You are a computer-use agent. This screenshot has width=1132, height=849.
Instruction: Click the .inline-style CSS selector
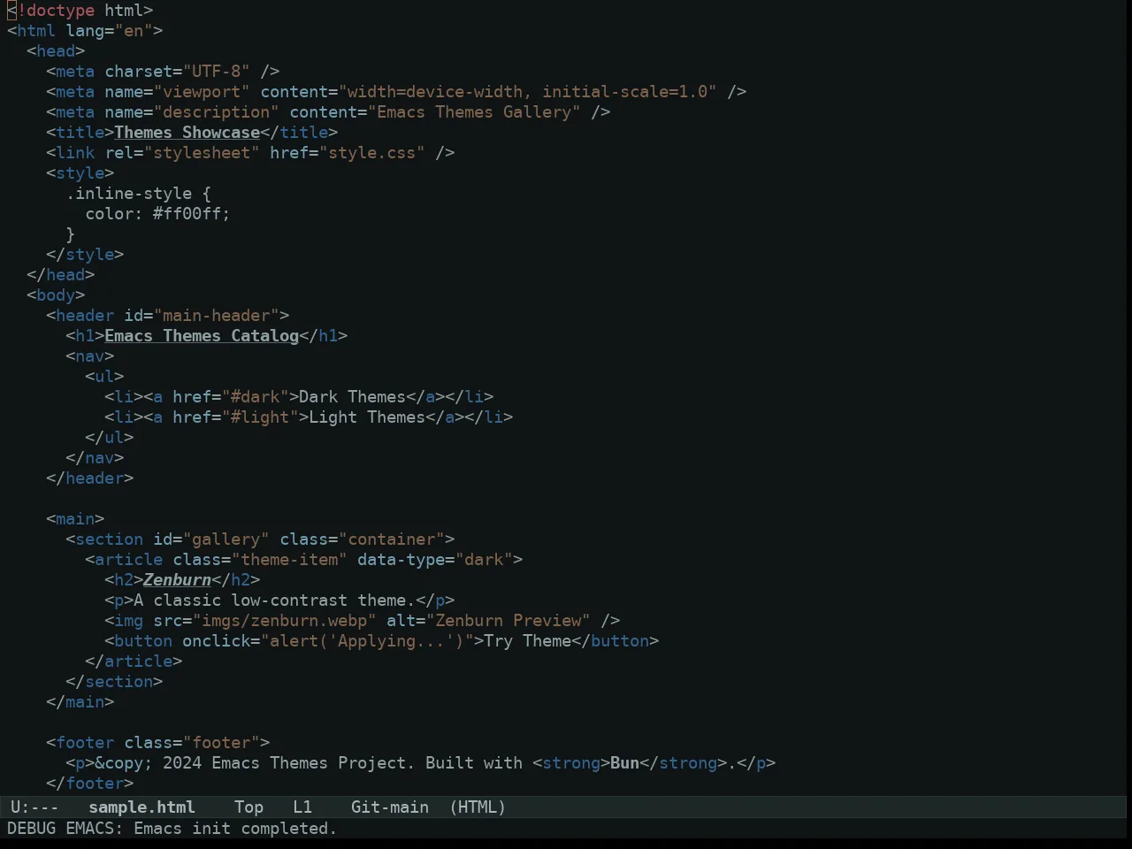pos(128,194)
